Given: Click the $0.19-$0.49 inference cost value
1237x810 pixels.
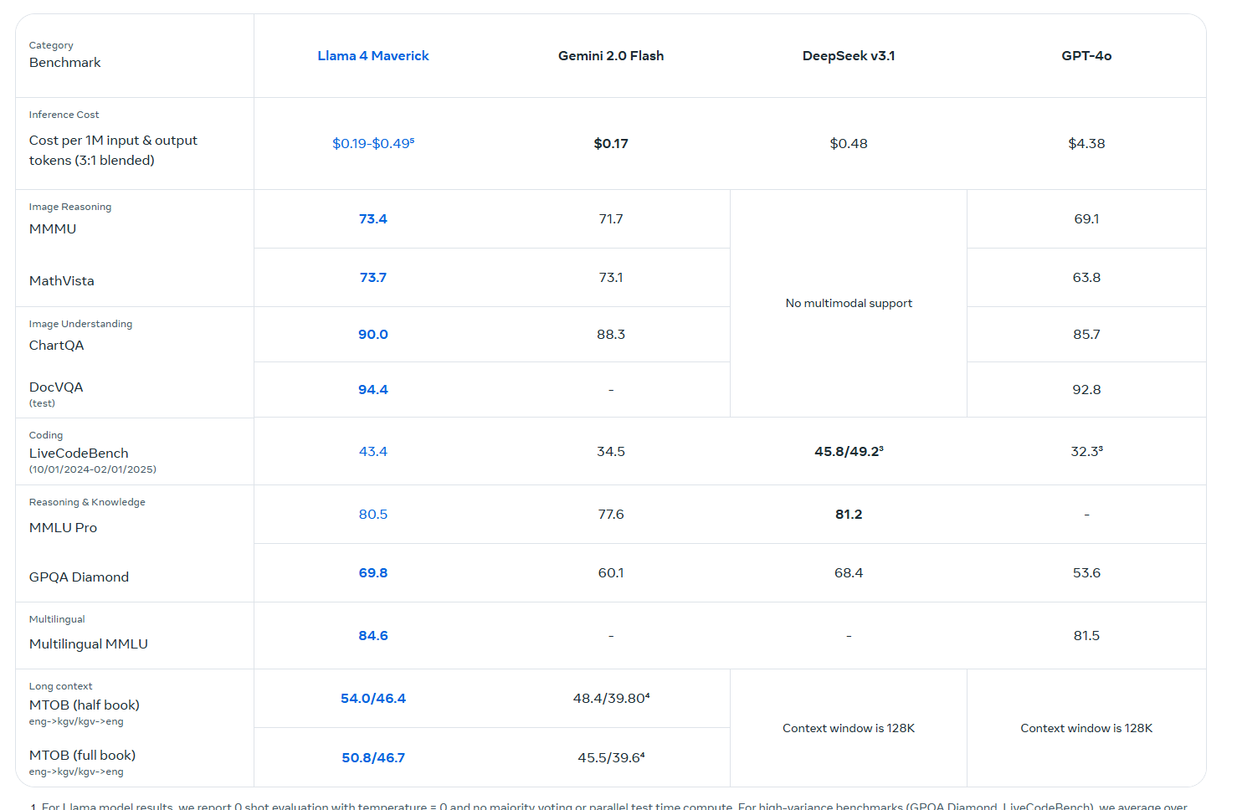Looking at the screenshot, I should [372, 144].
